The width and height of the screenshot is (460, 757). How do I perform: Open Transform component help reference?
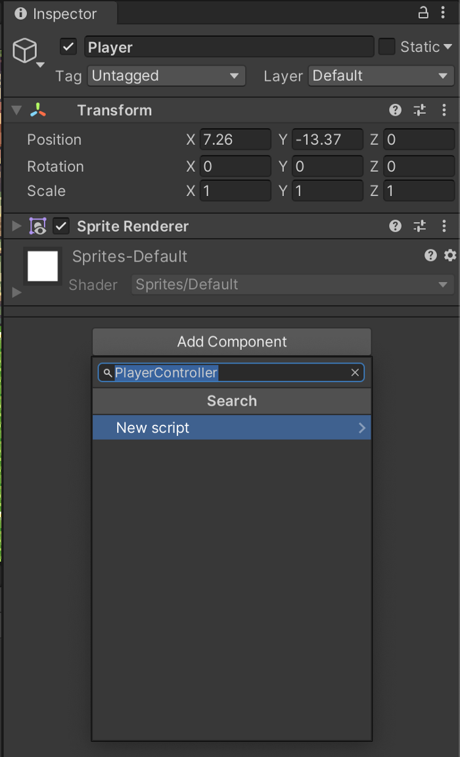pos(395,110)
